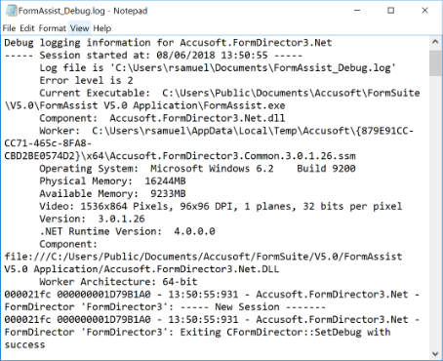The image size is (443, 361).
Task: Close the Notepad window
Action: click(424, 11)
